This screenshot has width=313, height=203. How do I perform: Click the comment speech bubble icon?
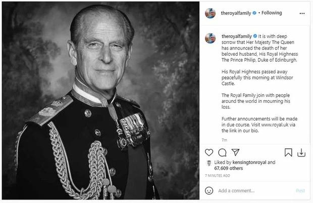pos(222,152)
